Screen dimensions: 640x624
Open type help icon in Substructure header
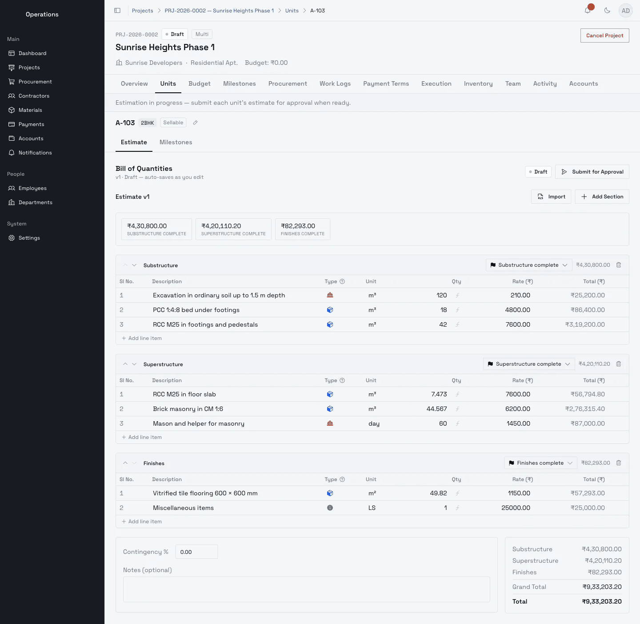[x=342, y=281]
